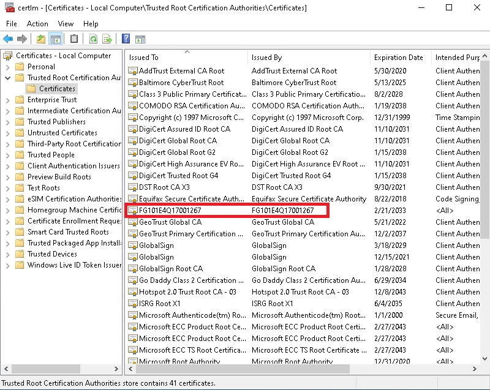Select Third-Party Root Certification Authorities folder
490x390 pixels.
[74, 144]
